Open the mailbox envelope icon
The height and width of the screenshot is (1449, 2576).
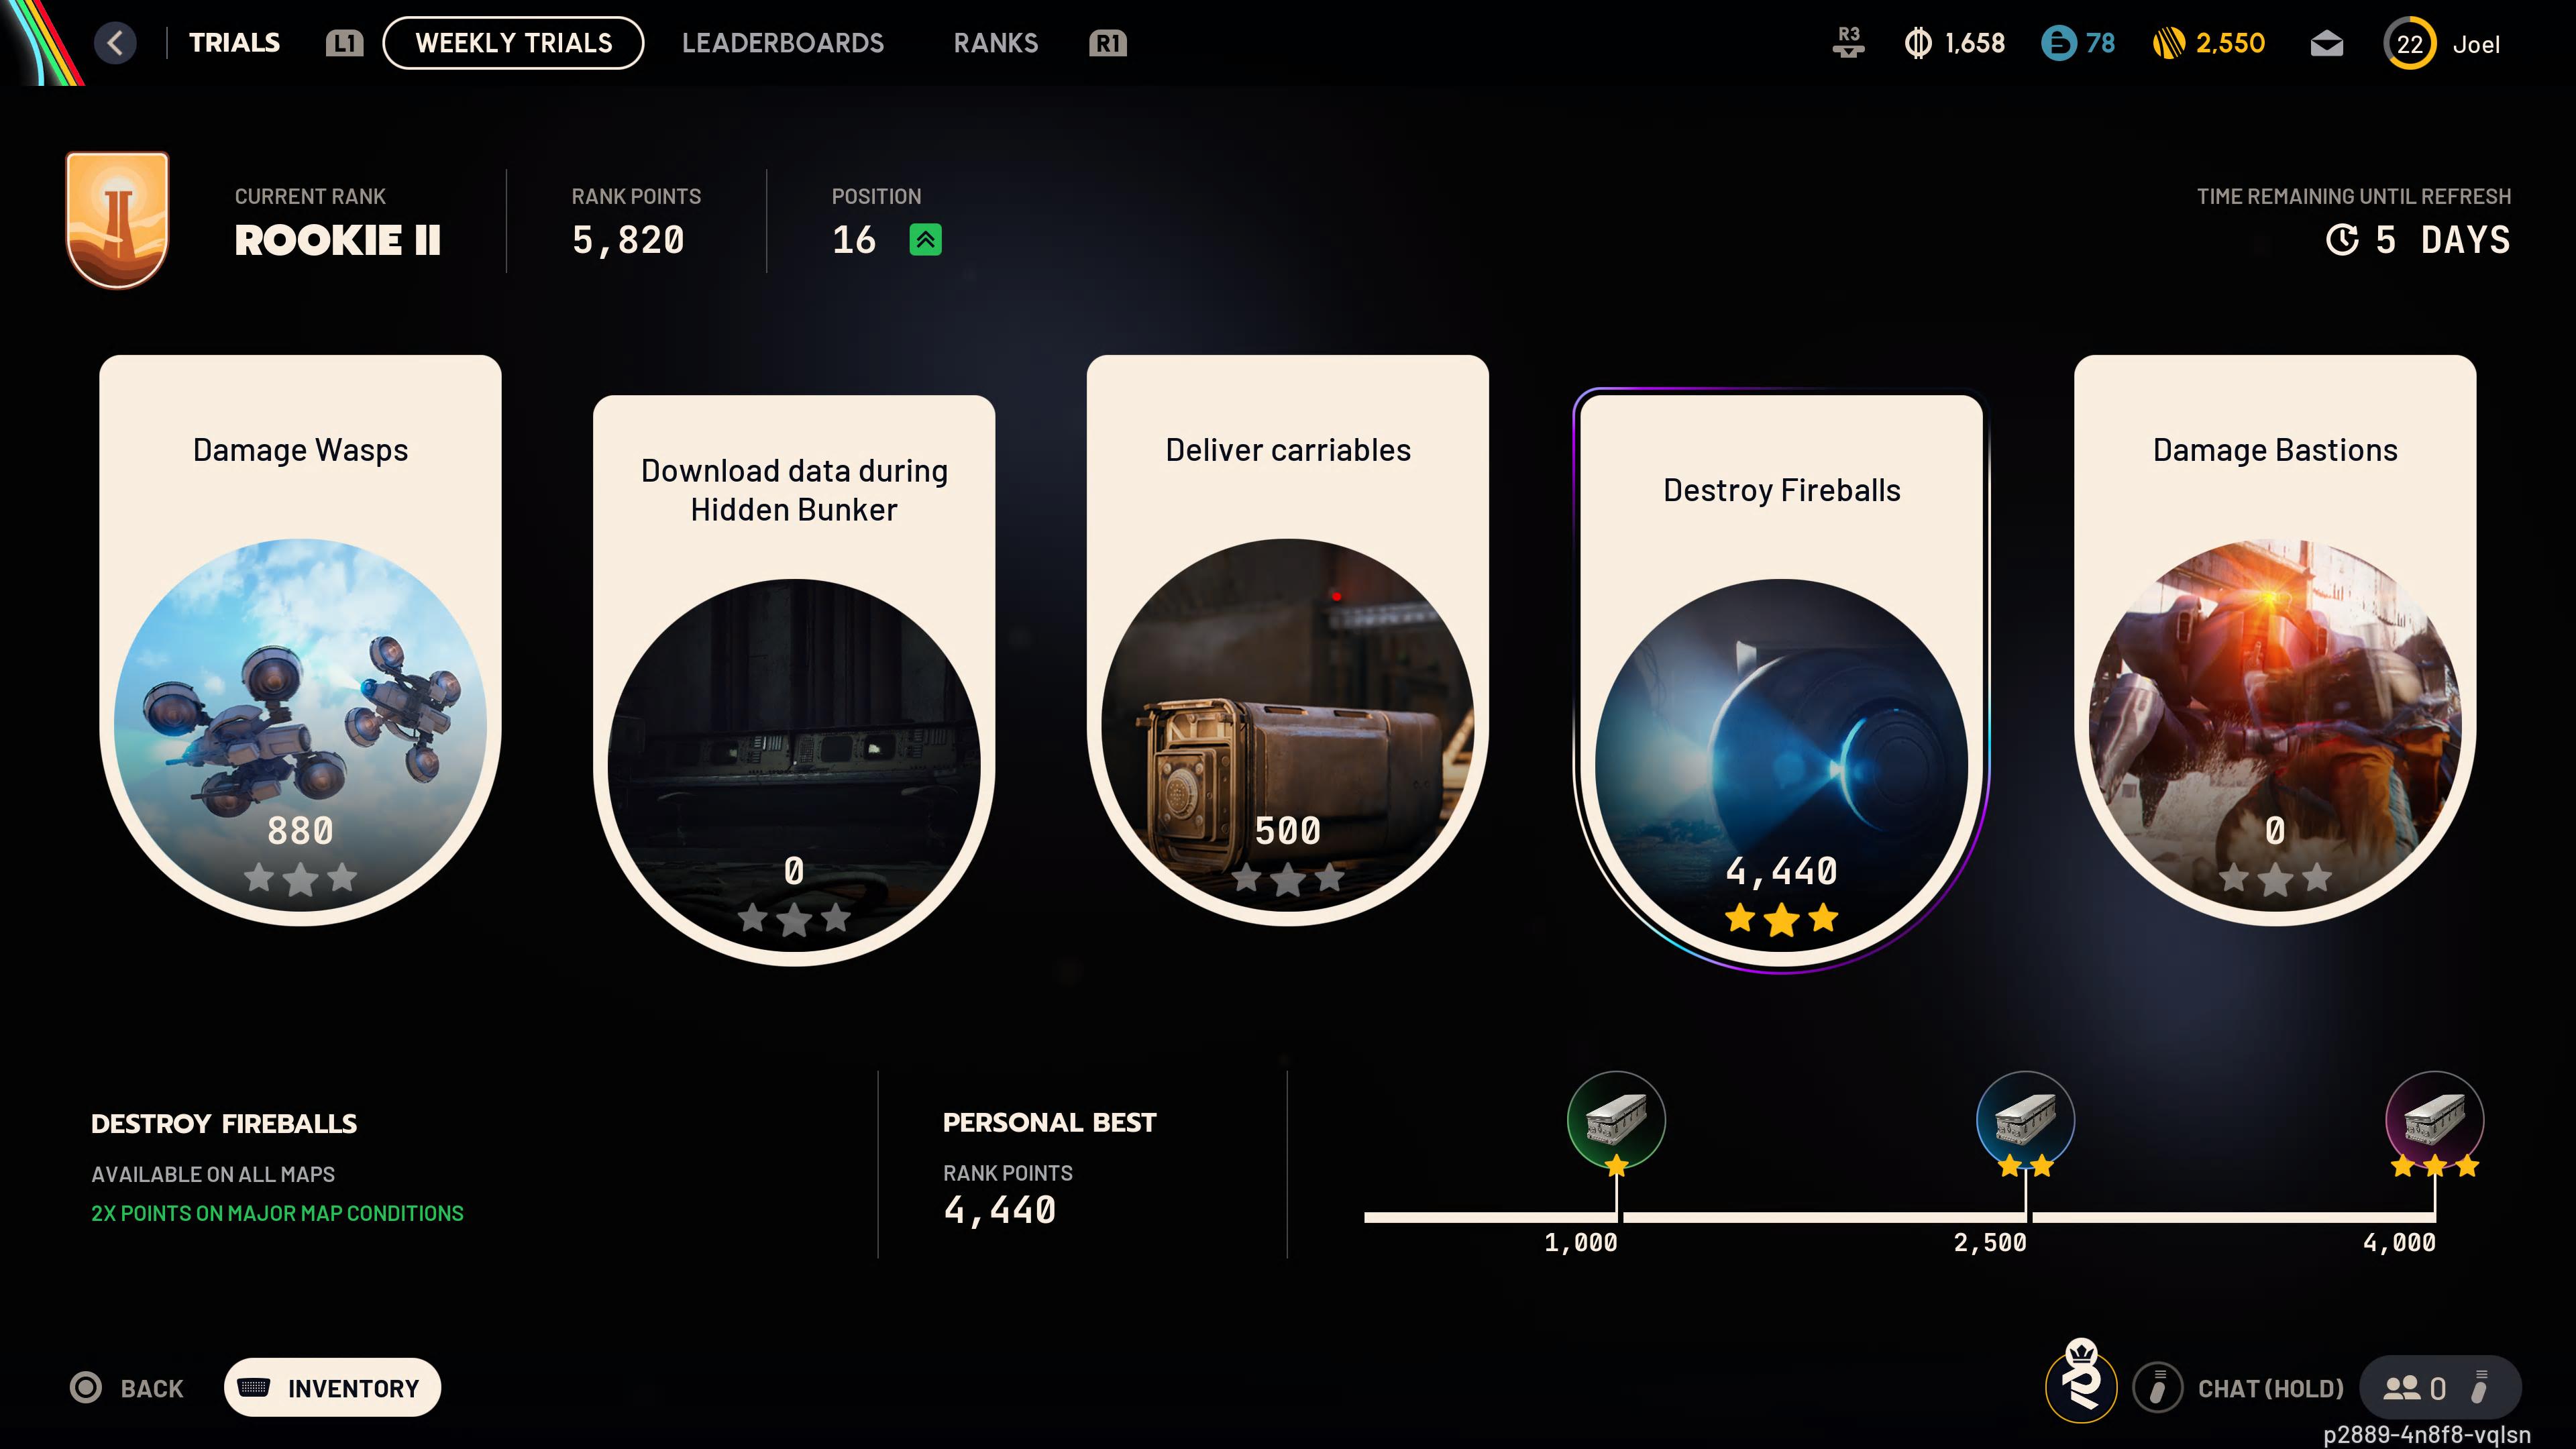pos(2326,44)
